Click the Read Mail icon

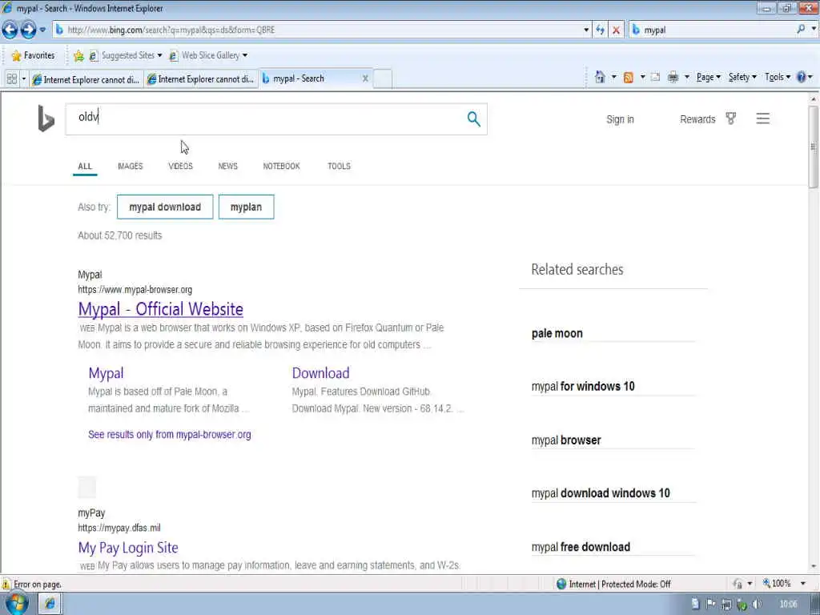655,78
